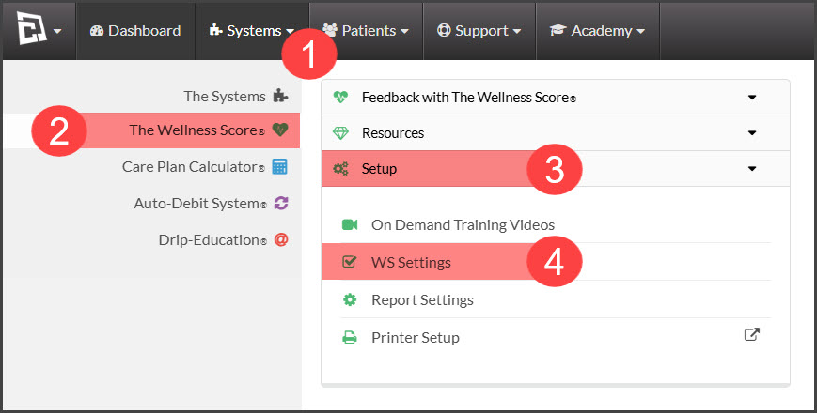Collapse the Setup section arrow
Image resolution: width=817 pixels, height=413 pixels.
coord(752,169)
